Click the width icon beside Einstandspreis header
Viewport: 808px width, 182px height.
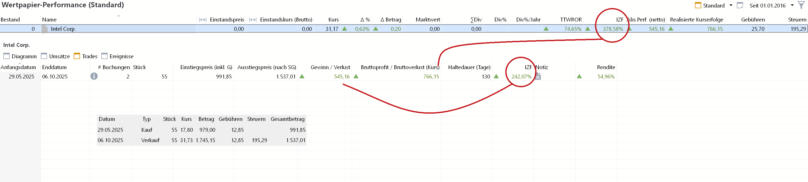pos(203,20)
